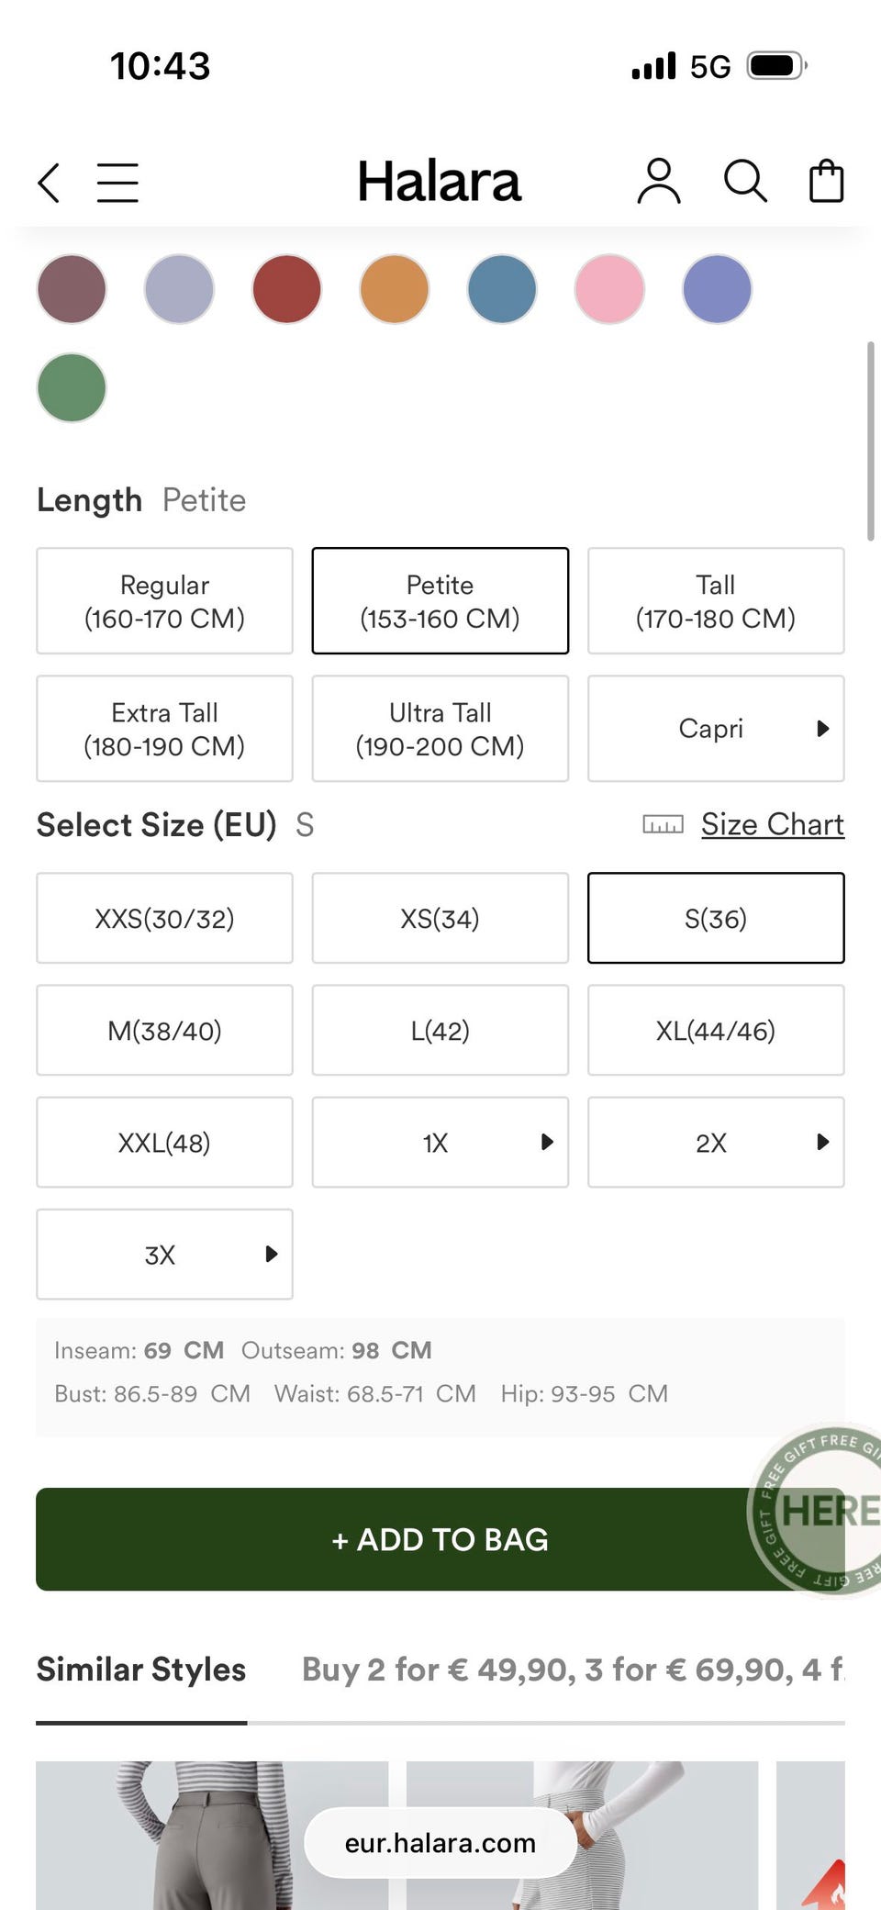Image resolution: width=881 pixels, height=1910 pixels.
Task: Open the Size Chart link
Action: [x=772, y=824]
